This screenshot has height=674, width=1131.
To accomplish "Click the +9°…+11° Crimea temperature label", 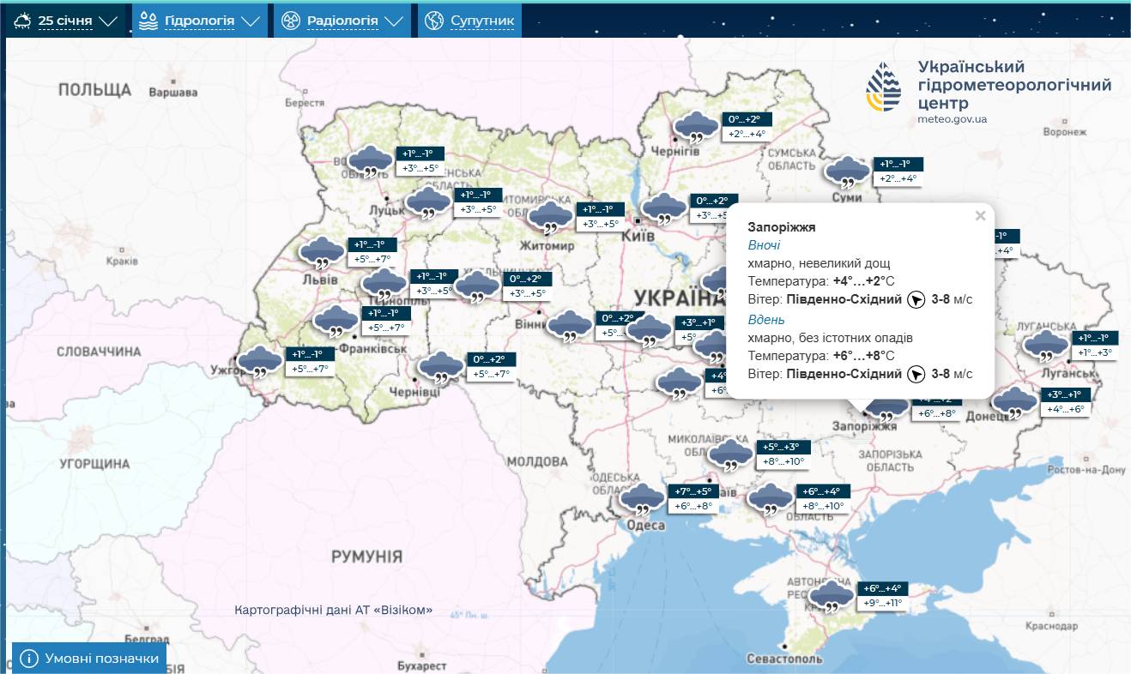I will click(x=882, y=604).
